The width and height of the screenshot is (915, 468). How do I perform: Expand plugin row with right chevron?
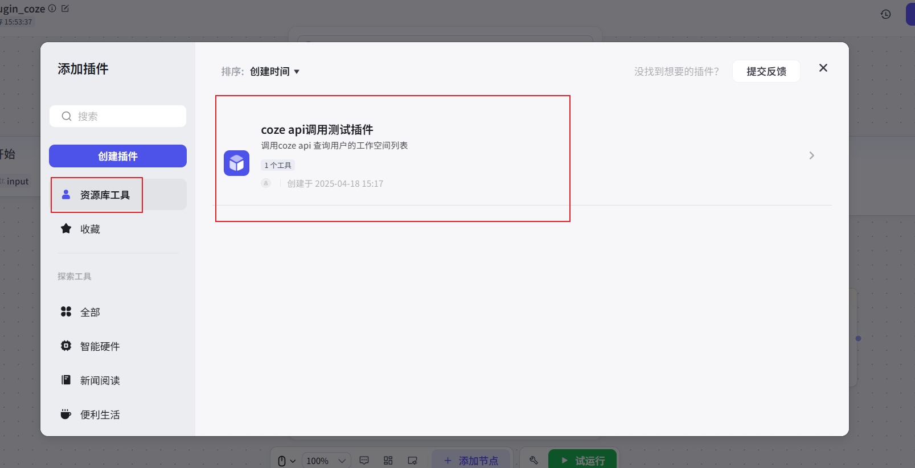(812, 155)
